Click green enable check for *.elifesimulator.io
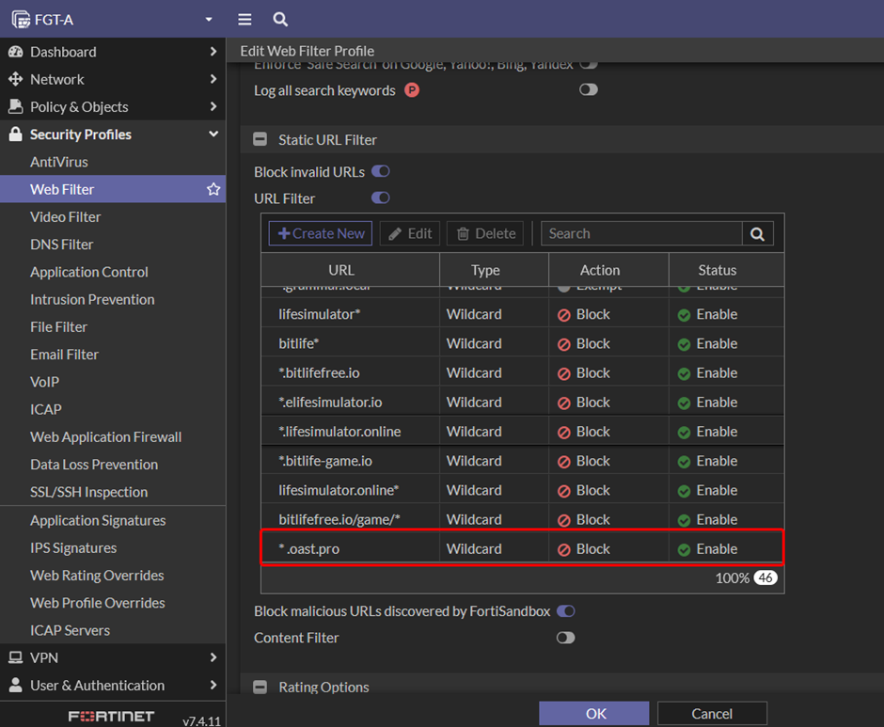Screen dimensions: 884x727 684,403
